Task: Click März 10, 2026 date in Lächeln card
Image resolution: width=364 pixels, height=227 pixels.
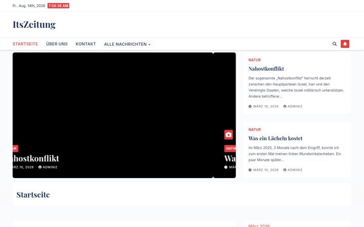Action: click(x=266, y=170)
